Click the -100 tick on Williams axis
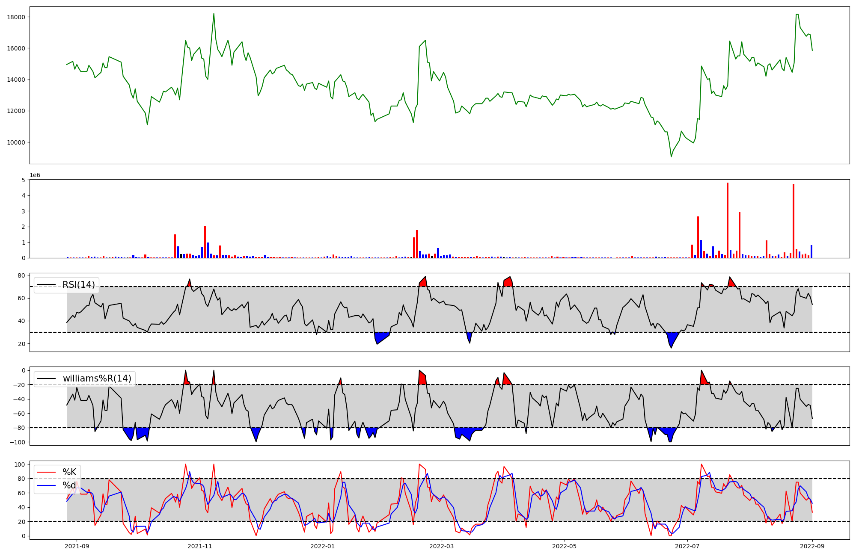The width and height of the screenshot is (856, 556). [x=18, y=442]
